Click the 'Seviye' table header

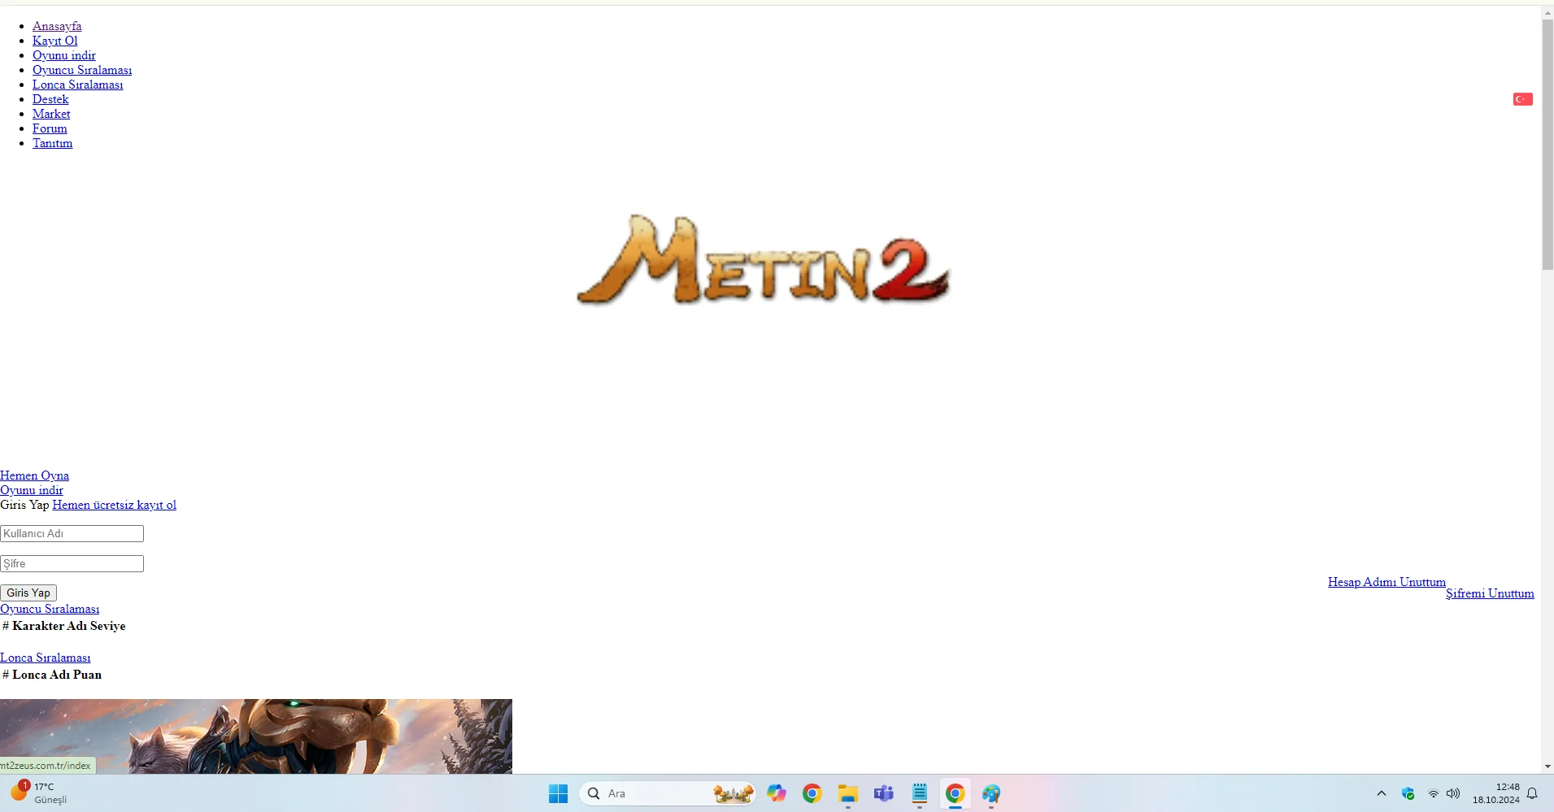108,626
